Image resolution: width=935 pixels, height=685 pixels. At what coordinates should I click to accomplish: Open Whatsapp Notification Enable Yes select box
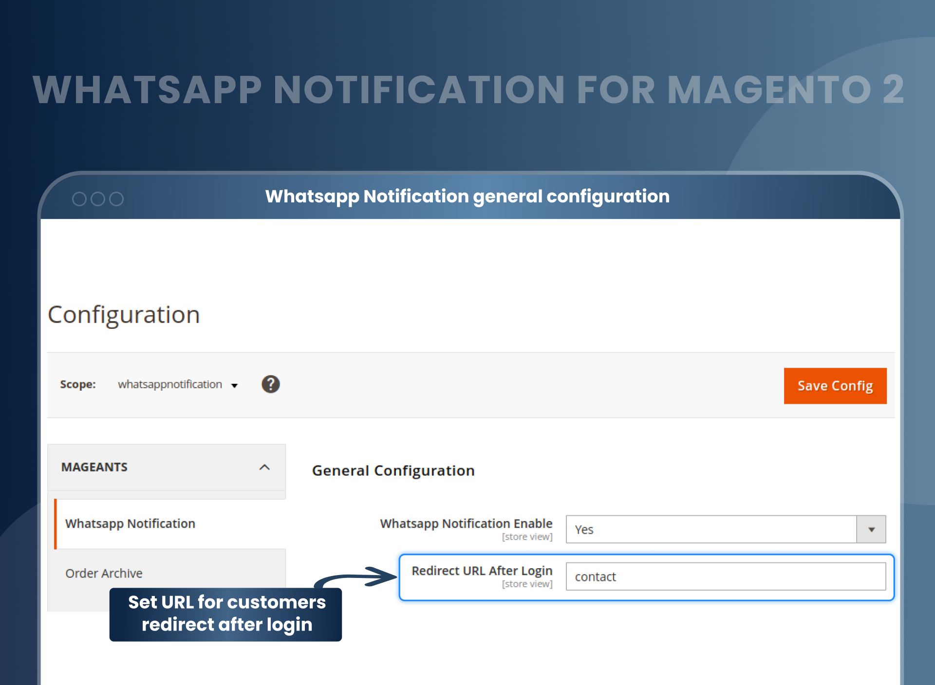pyautogui.click(x=711, y=529)
